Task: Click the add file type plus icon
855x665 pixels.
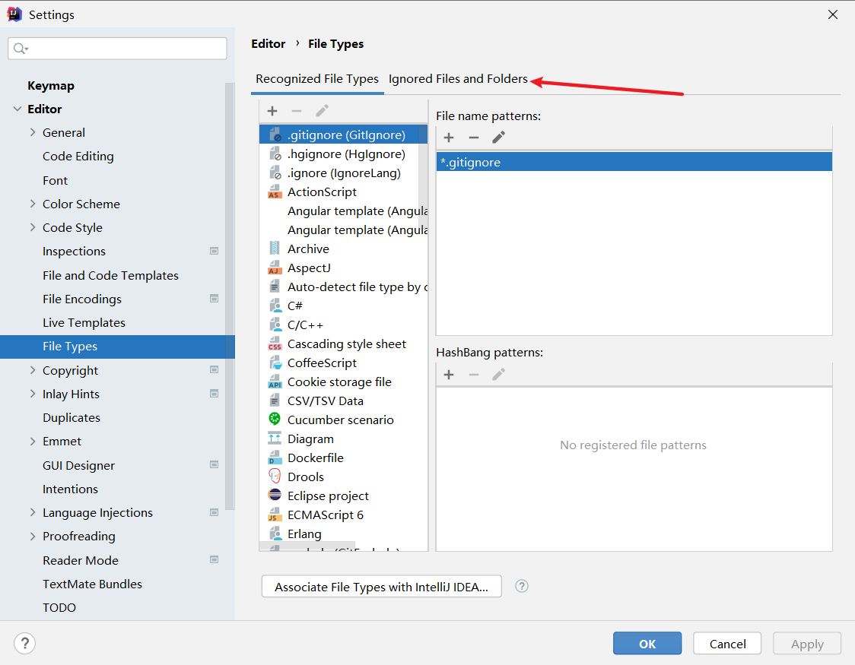Action: (x=272, y=111)
